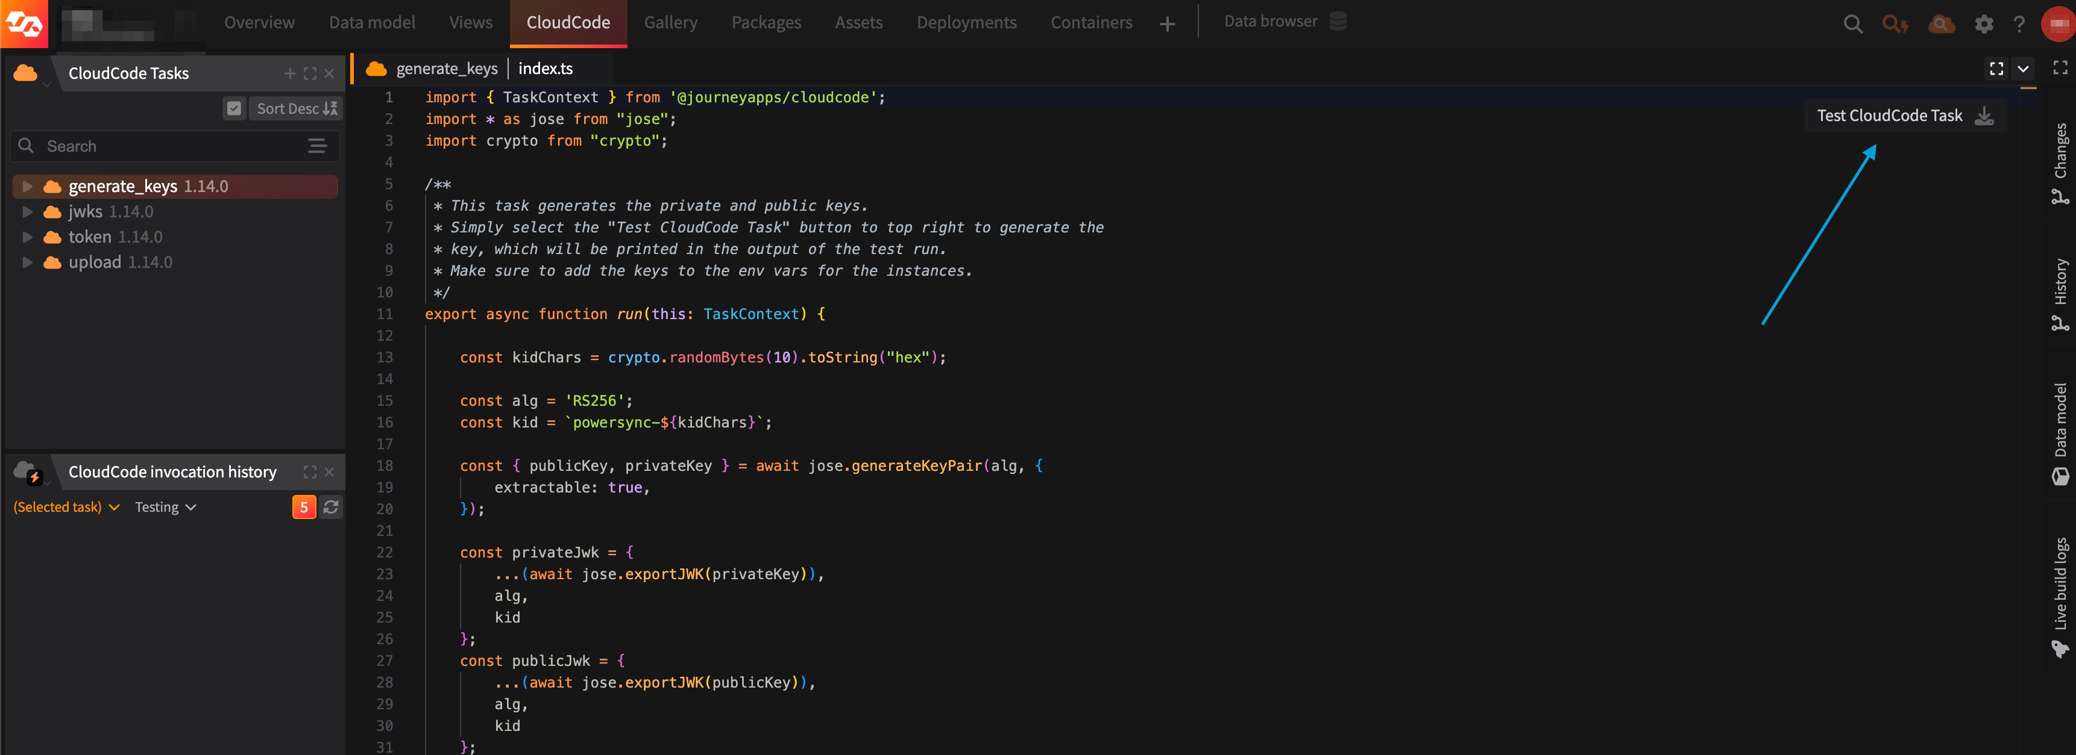Open the settings gear icon
Viewport: 2076px width, 755px height.
(x=1983, y=23)
